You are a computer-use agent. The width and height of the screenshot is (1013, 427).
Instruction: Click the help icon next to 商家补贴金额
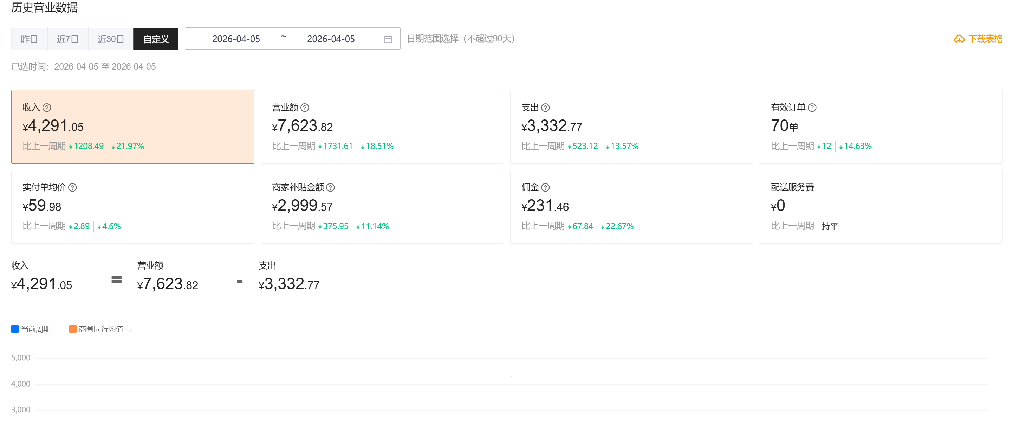331,187
